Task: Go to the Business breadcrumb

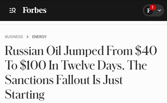Action: pyautogui.click(x=14, y=37)
